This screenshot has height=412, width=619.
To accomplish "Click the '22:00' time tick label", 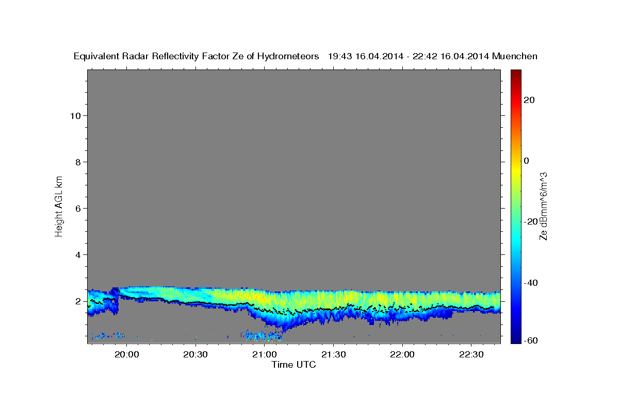I will pos(402,354).
